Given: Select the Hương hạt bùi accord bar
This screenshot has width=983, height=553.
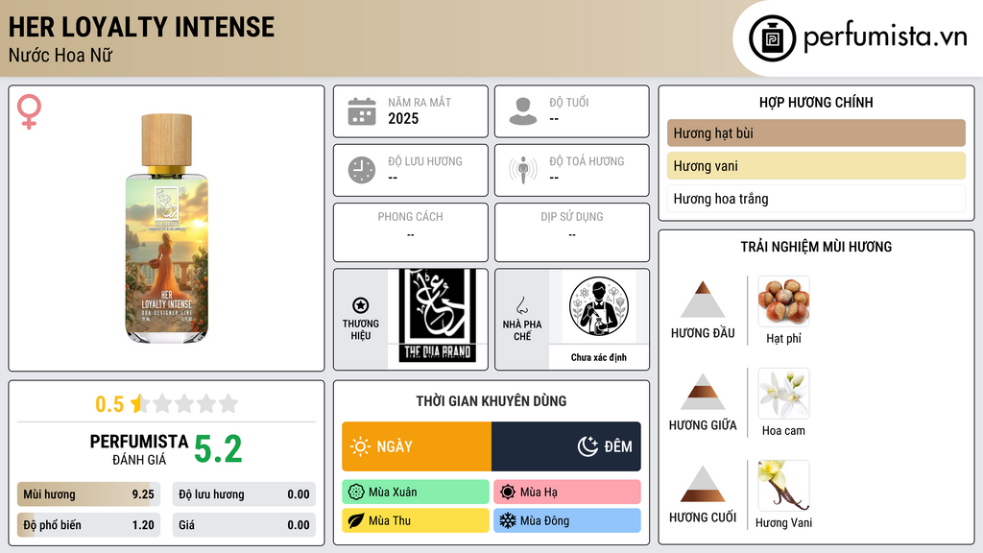Looking at the screenshot, I should (x=816, y=132).
